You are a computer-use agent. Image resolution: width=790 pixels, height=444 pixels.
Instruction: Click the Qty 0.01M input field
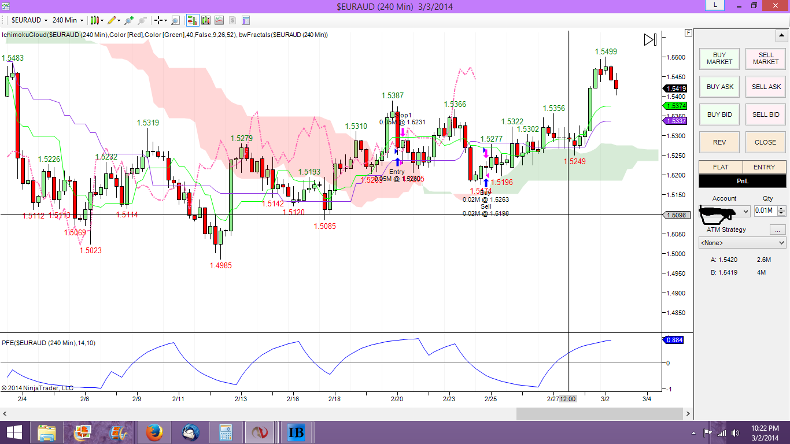point(765,210)
